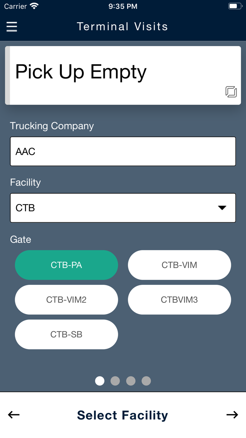This screenshot has width=246, height=438.
Task: Open the hamburger navigation menu
Action: tap(12, 27)
